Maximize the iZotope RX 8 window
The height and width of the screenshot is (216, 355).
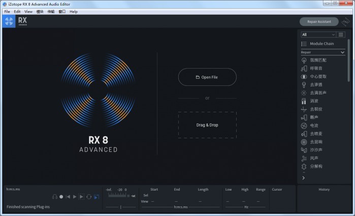tap(335, 3)
